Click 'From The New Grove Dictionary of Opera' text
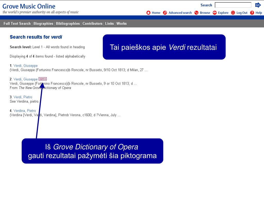The width and height of the screenshot is (264, 198). click(x=40, y=88)
